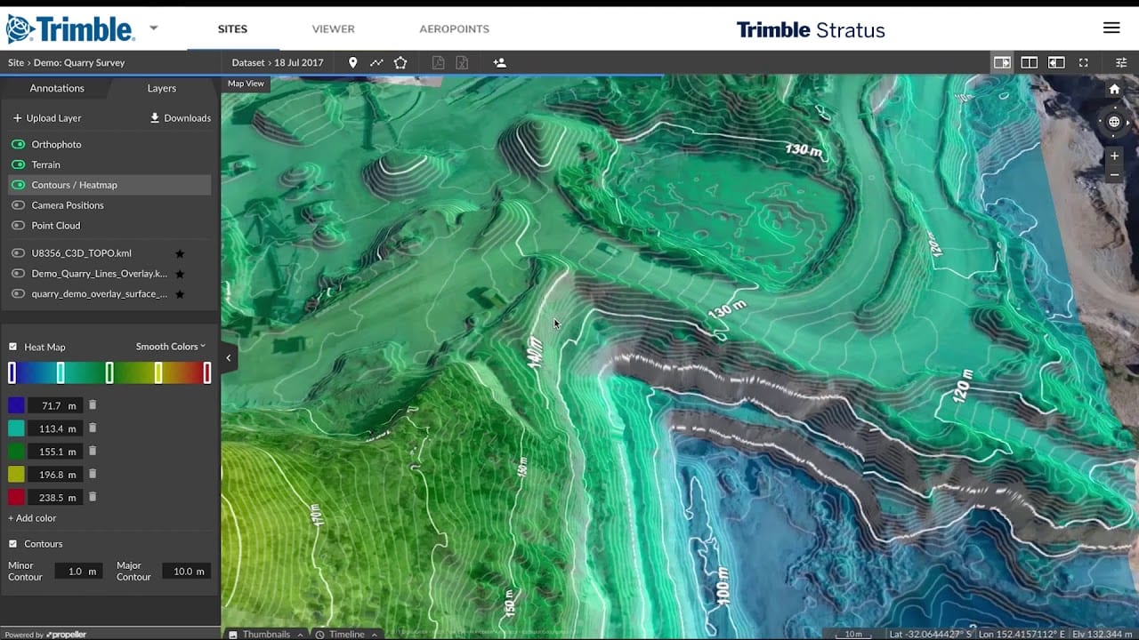
Task: Switch to the Layers tab
Action: [x=162, y=88]
